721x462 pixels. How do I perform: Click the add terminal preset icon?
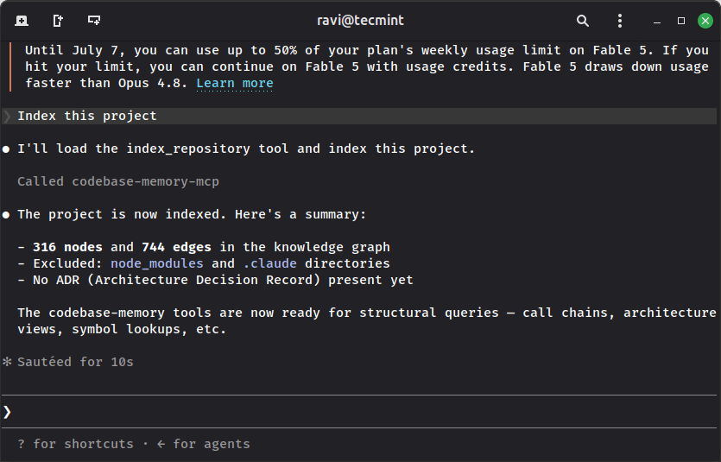click(94, 20)
